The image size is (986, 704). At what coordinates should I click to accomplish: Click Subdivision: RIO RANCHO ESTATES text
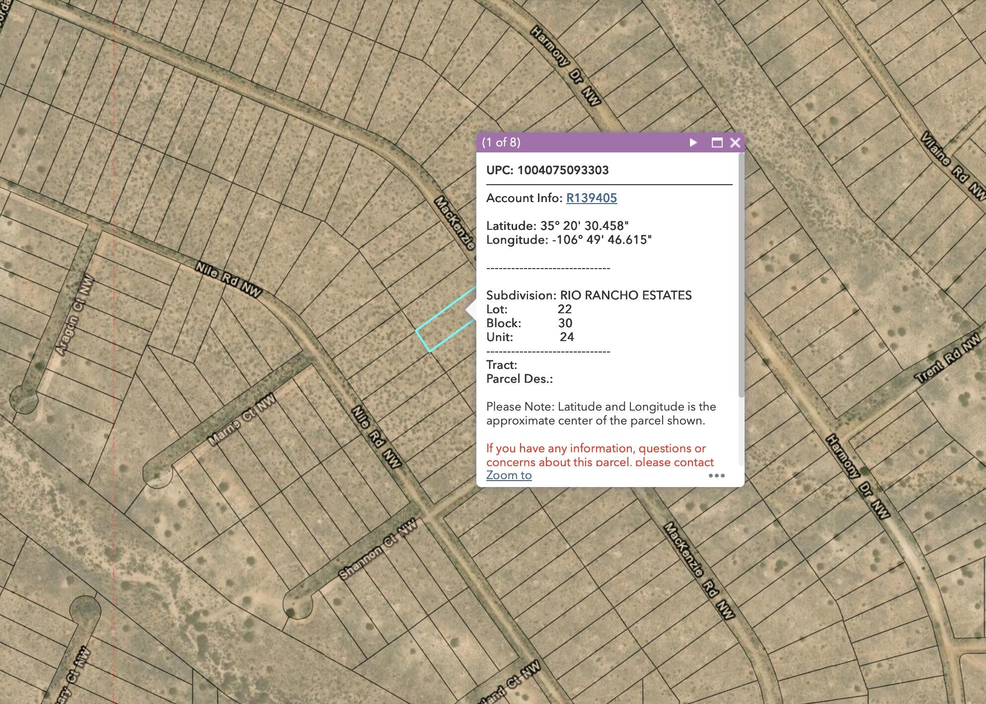tap(589, 295)
